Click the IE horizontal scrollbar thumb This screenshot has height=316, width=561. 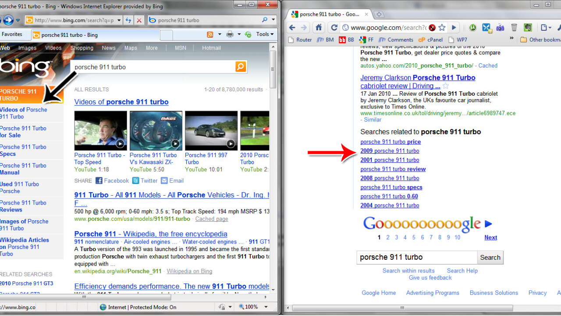[x=84, y=297]
